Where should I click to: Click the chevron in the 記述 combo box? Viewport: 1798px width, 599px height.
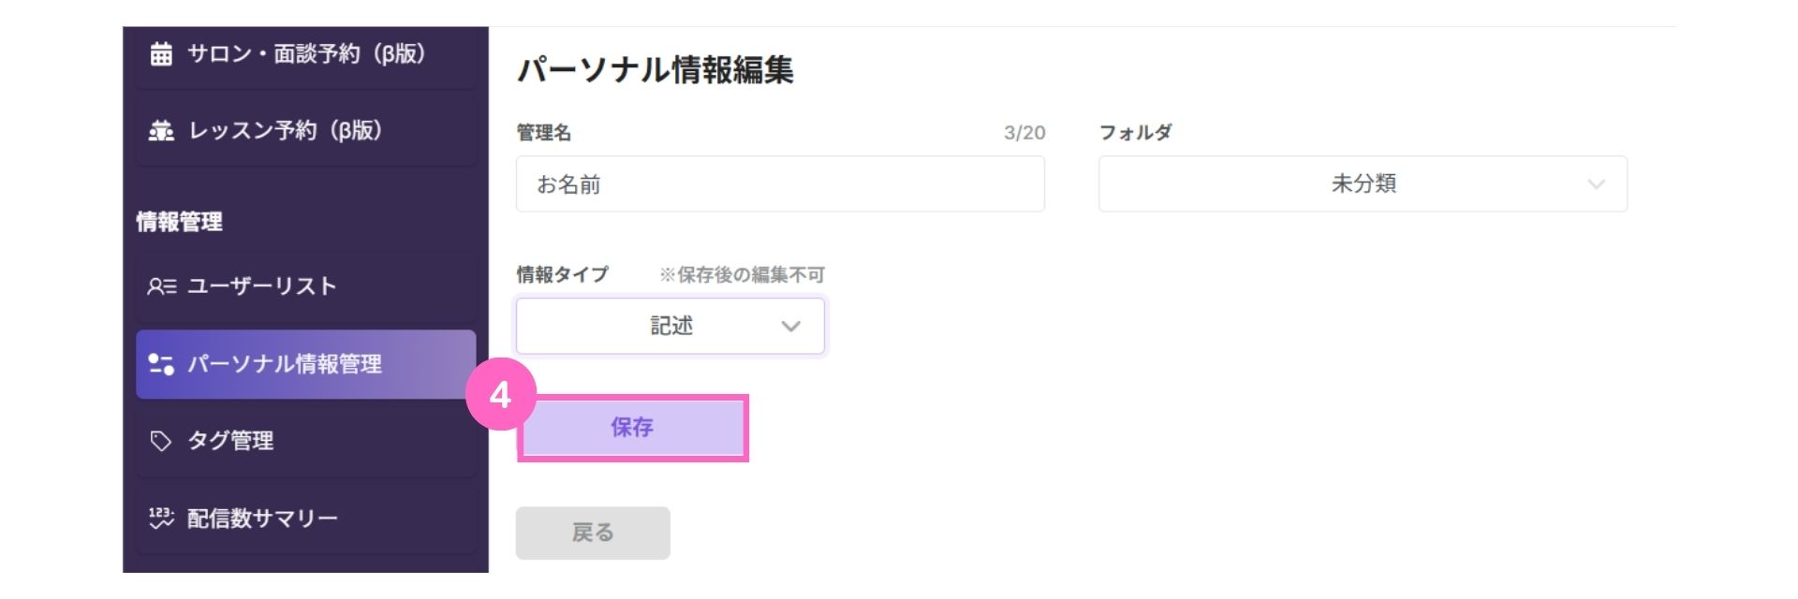tap(791, 327)
